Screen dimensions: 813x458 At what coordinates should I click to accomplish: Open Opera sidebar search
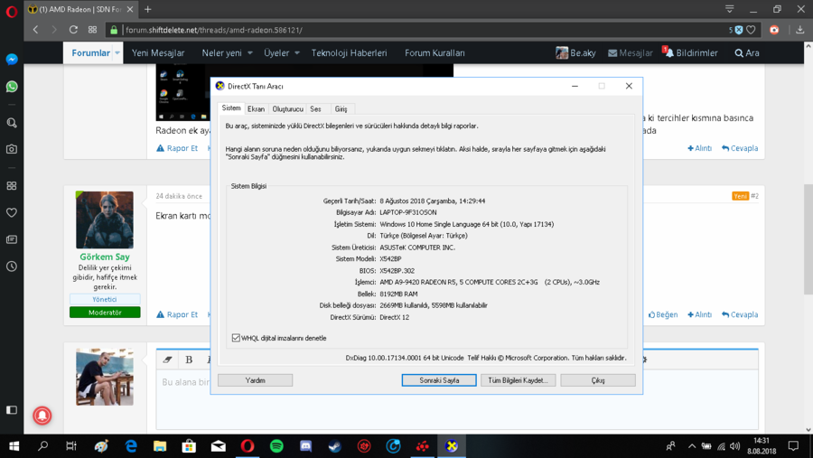[x=12, y=123]
